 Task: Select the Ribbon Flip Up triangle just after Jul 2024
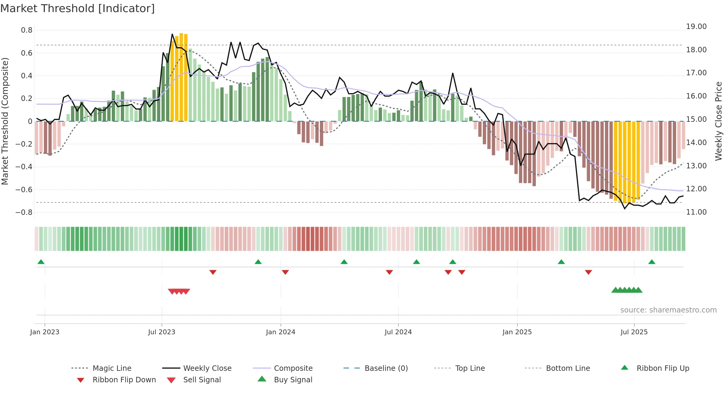point(417,262)
